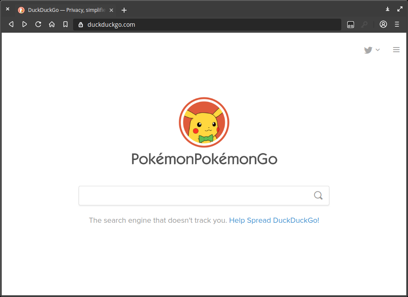Reload the current page
Screen dimensions: 408x297
(x=38, y=24)
